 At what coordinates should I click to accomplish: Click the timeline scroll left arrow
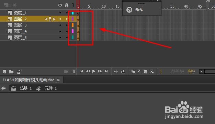pyautogui.click(x=202, y=72)
